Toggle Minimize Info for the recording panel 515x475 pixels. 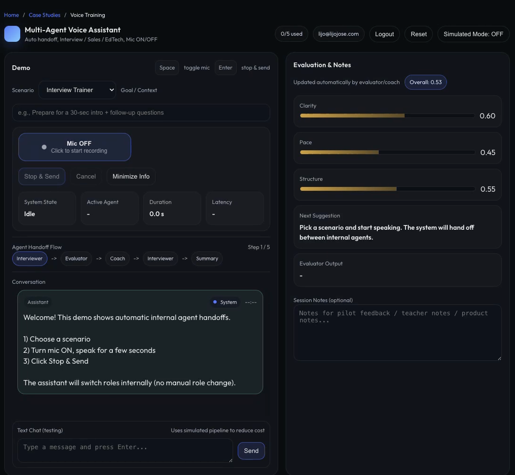tap(131, 176)
